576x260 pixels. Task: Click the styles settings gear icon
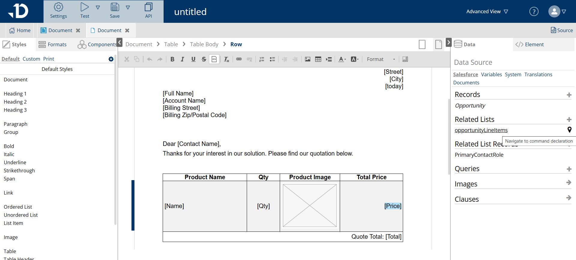point(111,59)
